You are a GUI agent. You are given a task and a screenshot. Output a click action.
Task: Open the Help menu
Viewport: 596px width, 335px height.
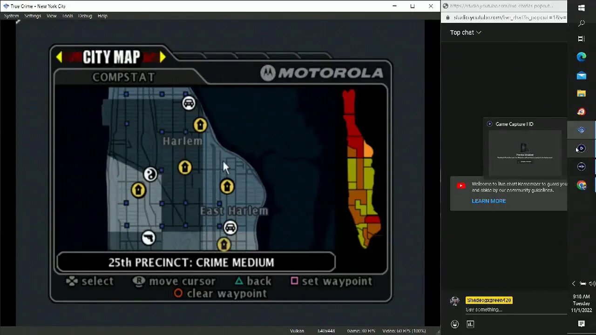coord(102,16)
